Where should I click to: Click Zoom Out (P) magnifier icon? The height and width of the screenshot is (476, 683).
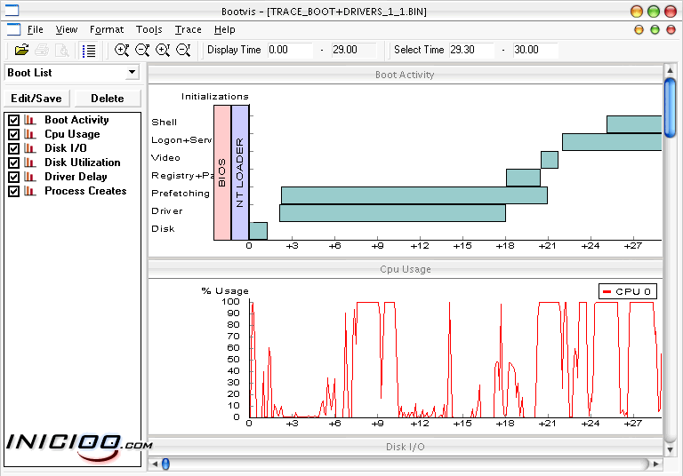(142, 50)
